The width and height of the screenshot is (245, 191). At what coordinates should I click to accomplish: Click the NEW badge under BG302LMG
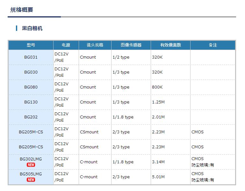pos(31,165)
